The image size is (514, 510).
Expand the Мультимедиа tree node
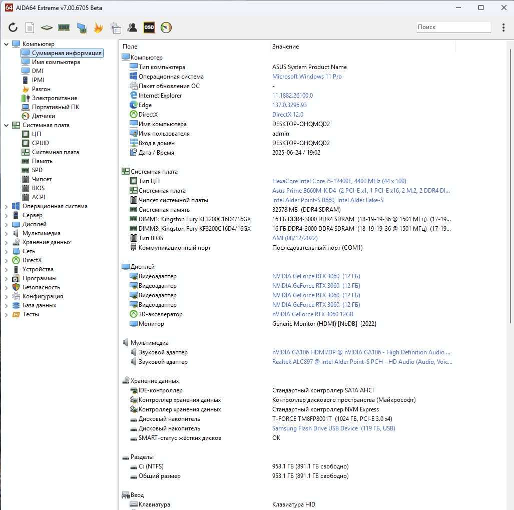tap(6, 233)
